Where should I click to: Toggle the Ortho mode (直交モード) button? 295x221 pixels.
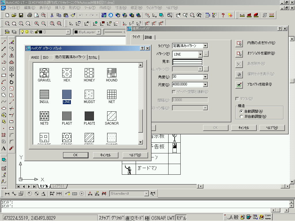click(x=134, y=218)
